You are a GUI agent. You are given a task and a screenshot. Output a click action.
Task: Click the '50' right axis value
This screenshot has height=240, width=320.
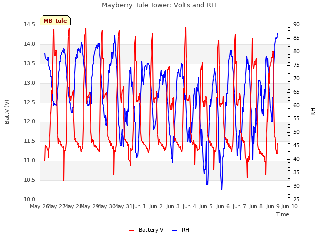tap(296, 132)
